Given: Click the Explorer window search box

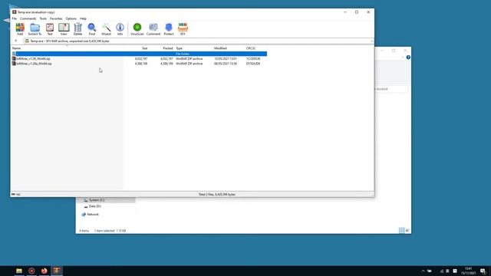Looking at the screenshot, I should click(390, 89).
